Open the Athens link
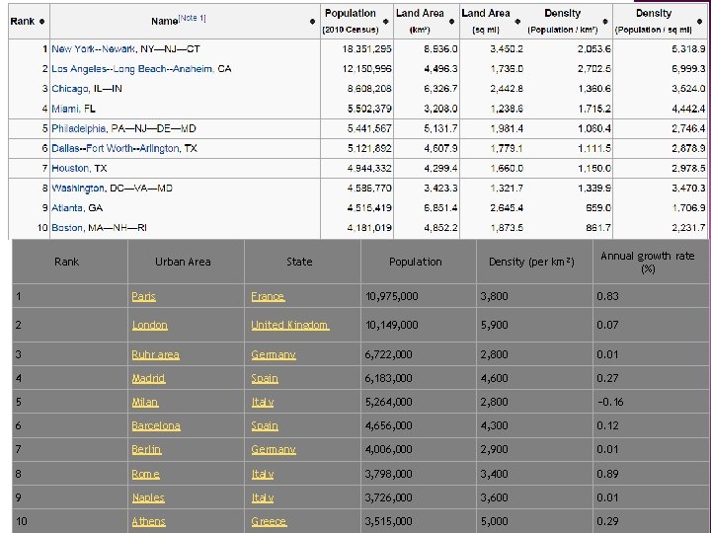Screen dimensions: 711x533 149,522
